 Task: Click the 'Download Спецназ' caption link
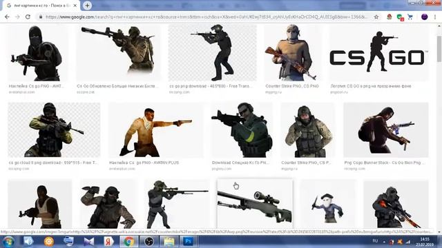click(x=240, y=163)
